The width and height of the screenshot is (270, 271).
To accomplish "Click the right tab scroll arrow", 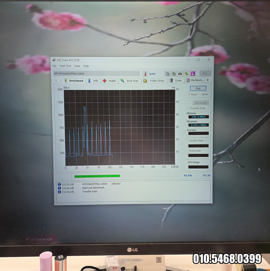I will point(208,80).
